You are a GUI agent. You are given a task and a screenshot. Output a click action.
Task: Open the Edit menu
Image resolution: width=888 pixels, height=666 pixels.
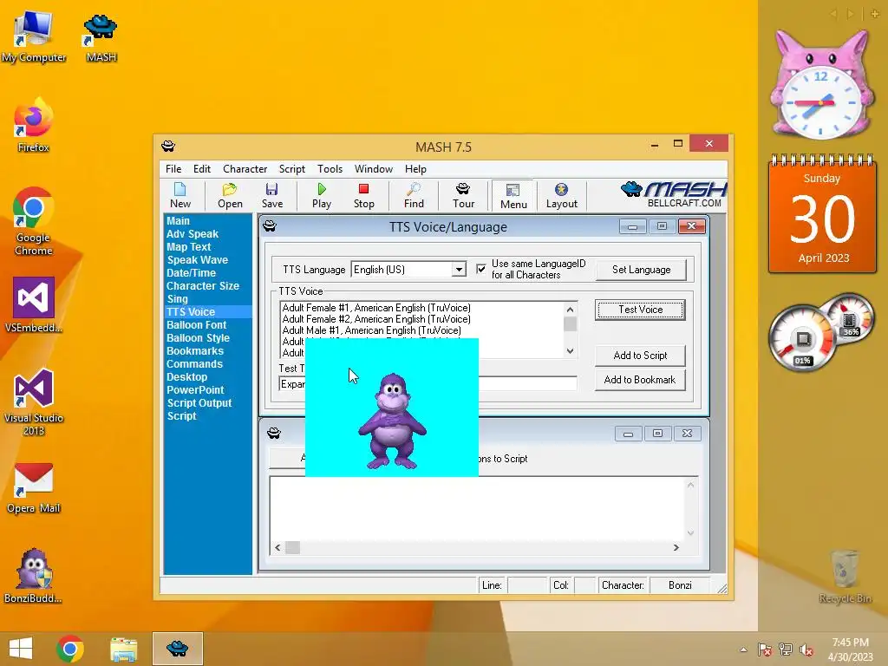[201, 169]
